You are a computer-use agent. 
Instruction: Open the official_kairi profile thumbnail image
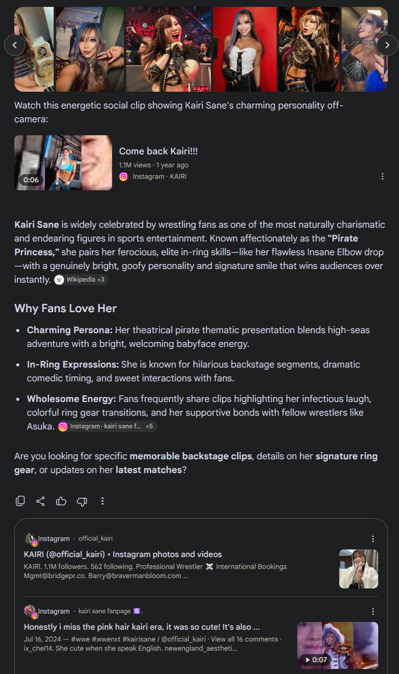pos(359,569)
